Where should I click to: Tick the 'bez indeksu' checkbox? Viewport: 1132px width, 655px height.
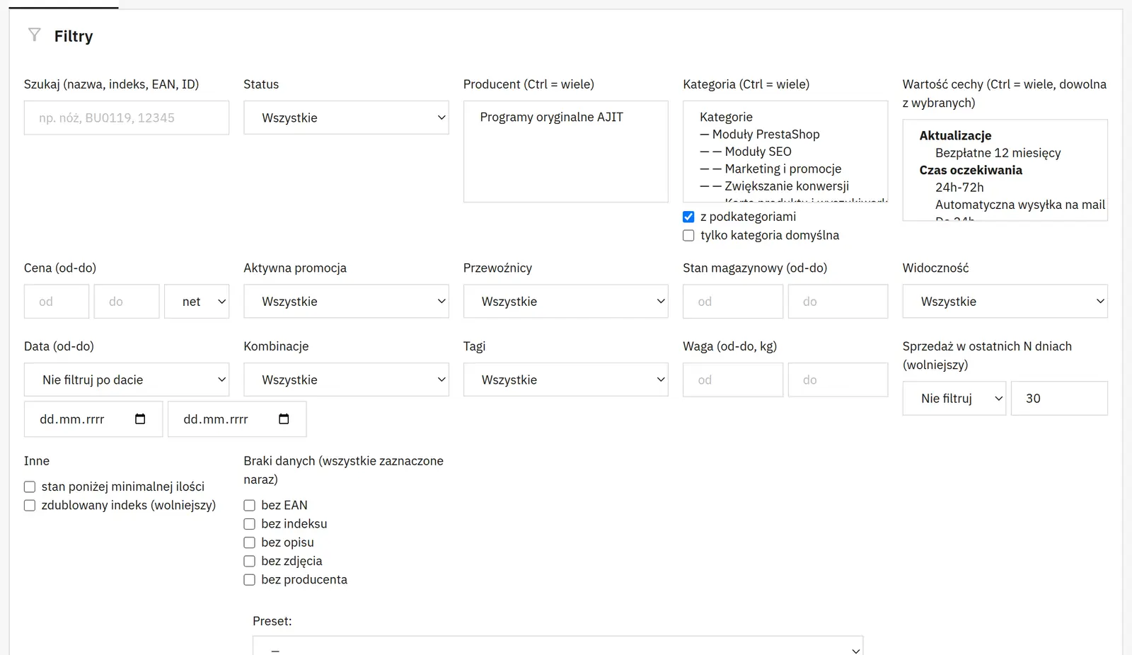(249, 523)
